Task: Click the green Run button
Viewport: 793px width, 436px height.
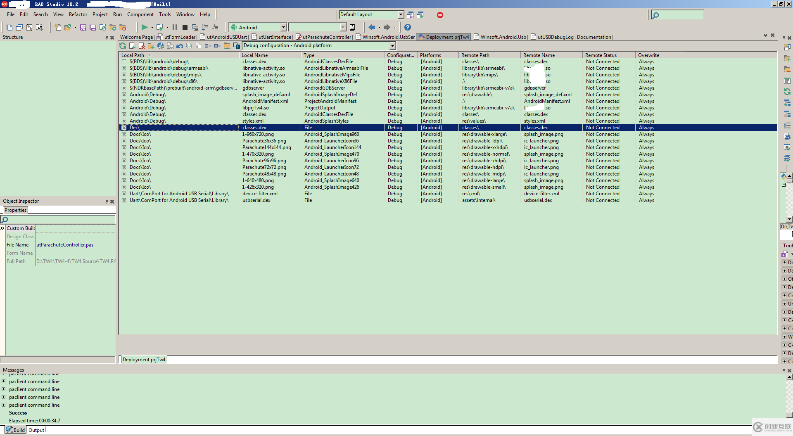Action: coord(144,27)
